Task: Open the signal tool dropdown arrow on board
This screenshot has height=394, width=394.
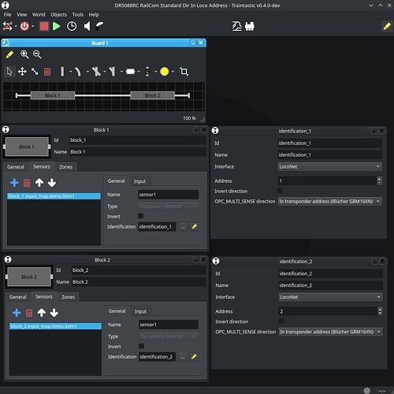Action: point(155,72)
